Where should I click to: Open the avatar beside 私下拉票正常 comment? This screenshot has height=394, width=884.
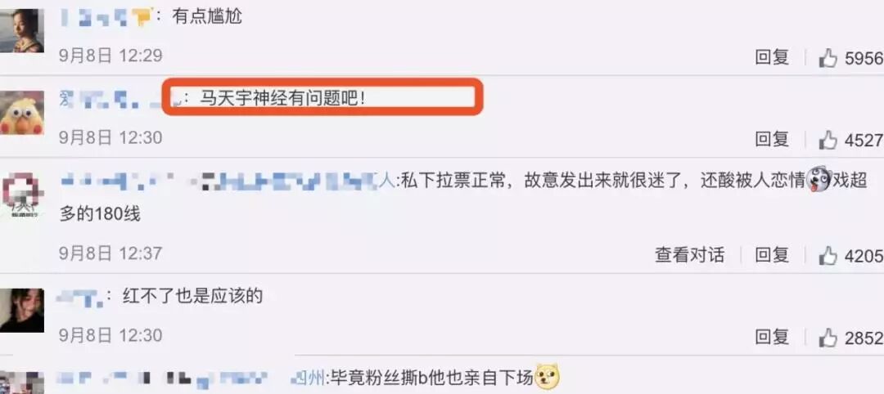(x=21, y=195)
